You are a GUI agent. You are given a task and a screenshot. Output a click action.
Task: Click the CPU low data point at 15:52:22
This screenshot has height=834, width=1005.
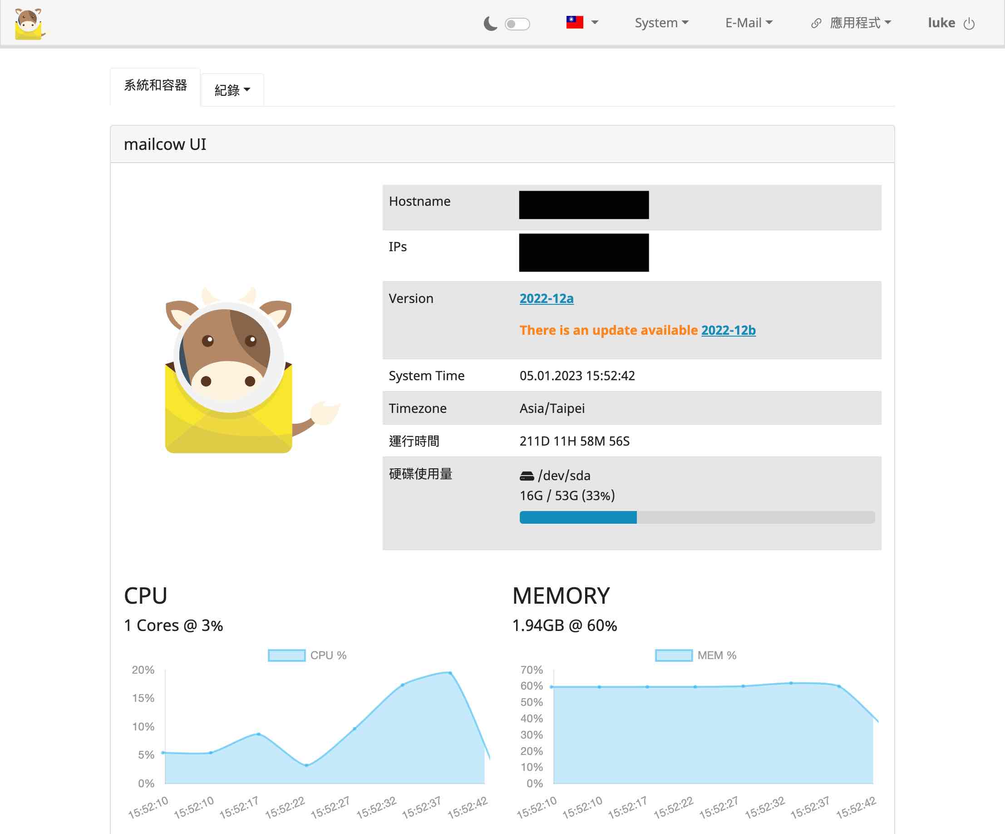pyautogui.click(x=306, y=765)
